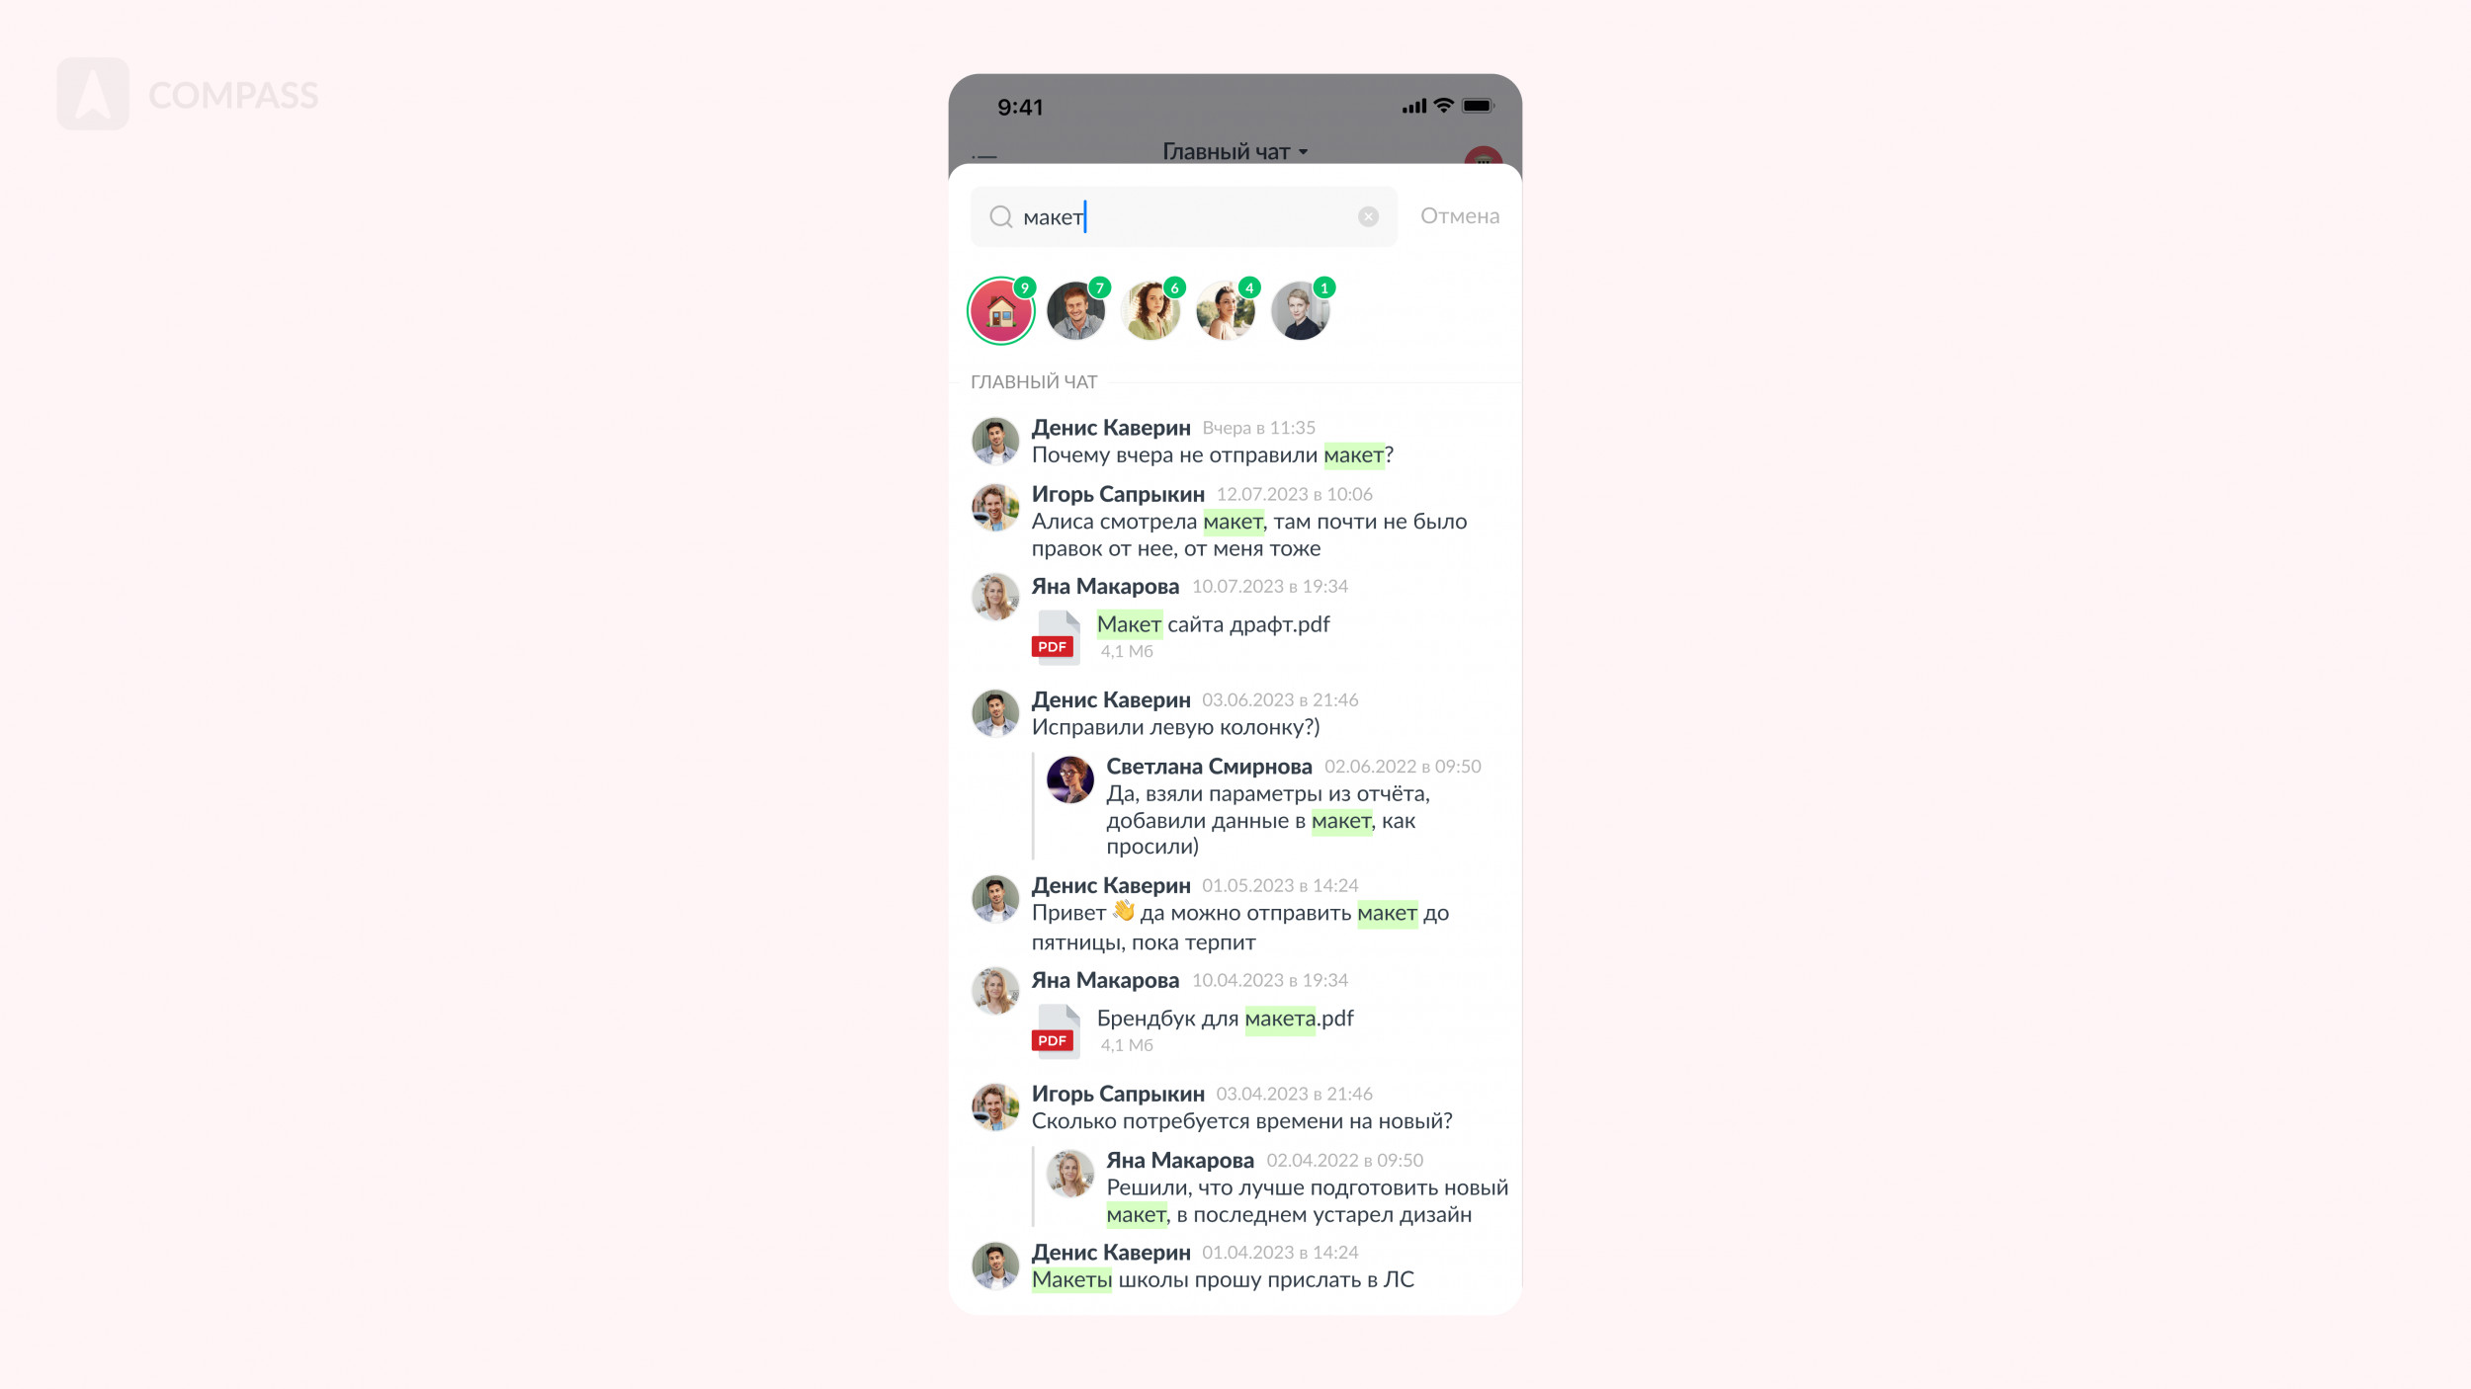The height and width of the screenshot is (1389, 2471).
Task: Expand the Главный чат title dropdown
Action: click(x=1235, y=152)
